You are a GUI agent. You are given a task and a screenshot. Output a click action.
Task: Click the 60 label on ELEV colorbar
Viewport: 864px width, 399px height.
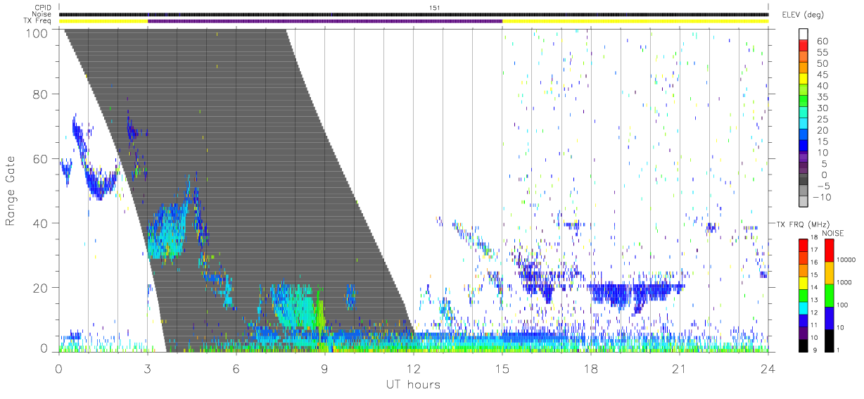pyautogui.click(x=822, y=41)
